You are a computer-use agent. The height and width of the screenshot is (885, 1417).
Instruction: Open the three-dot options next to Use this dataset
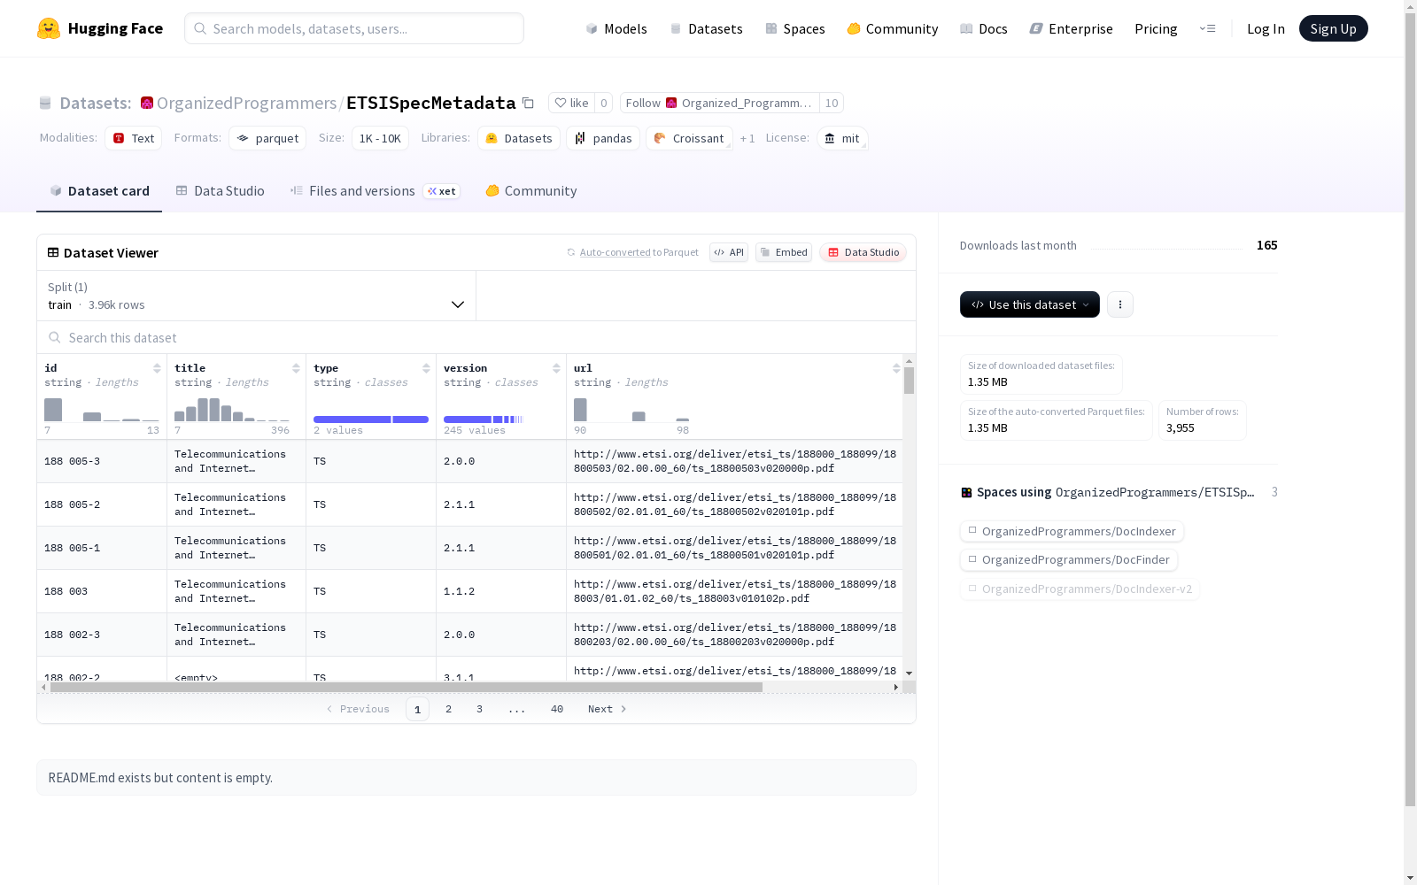coord(1120,304)
